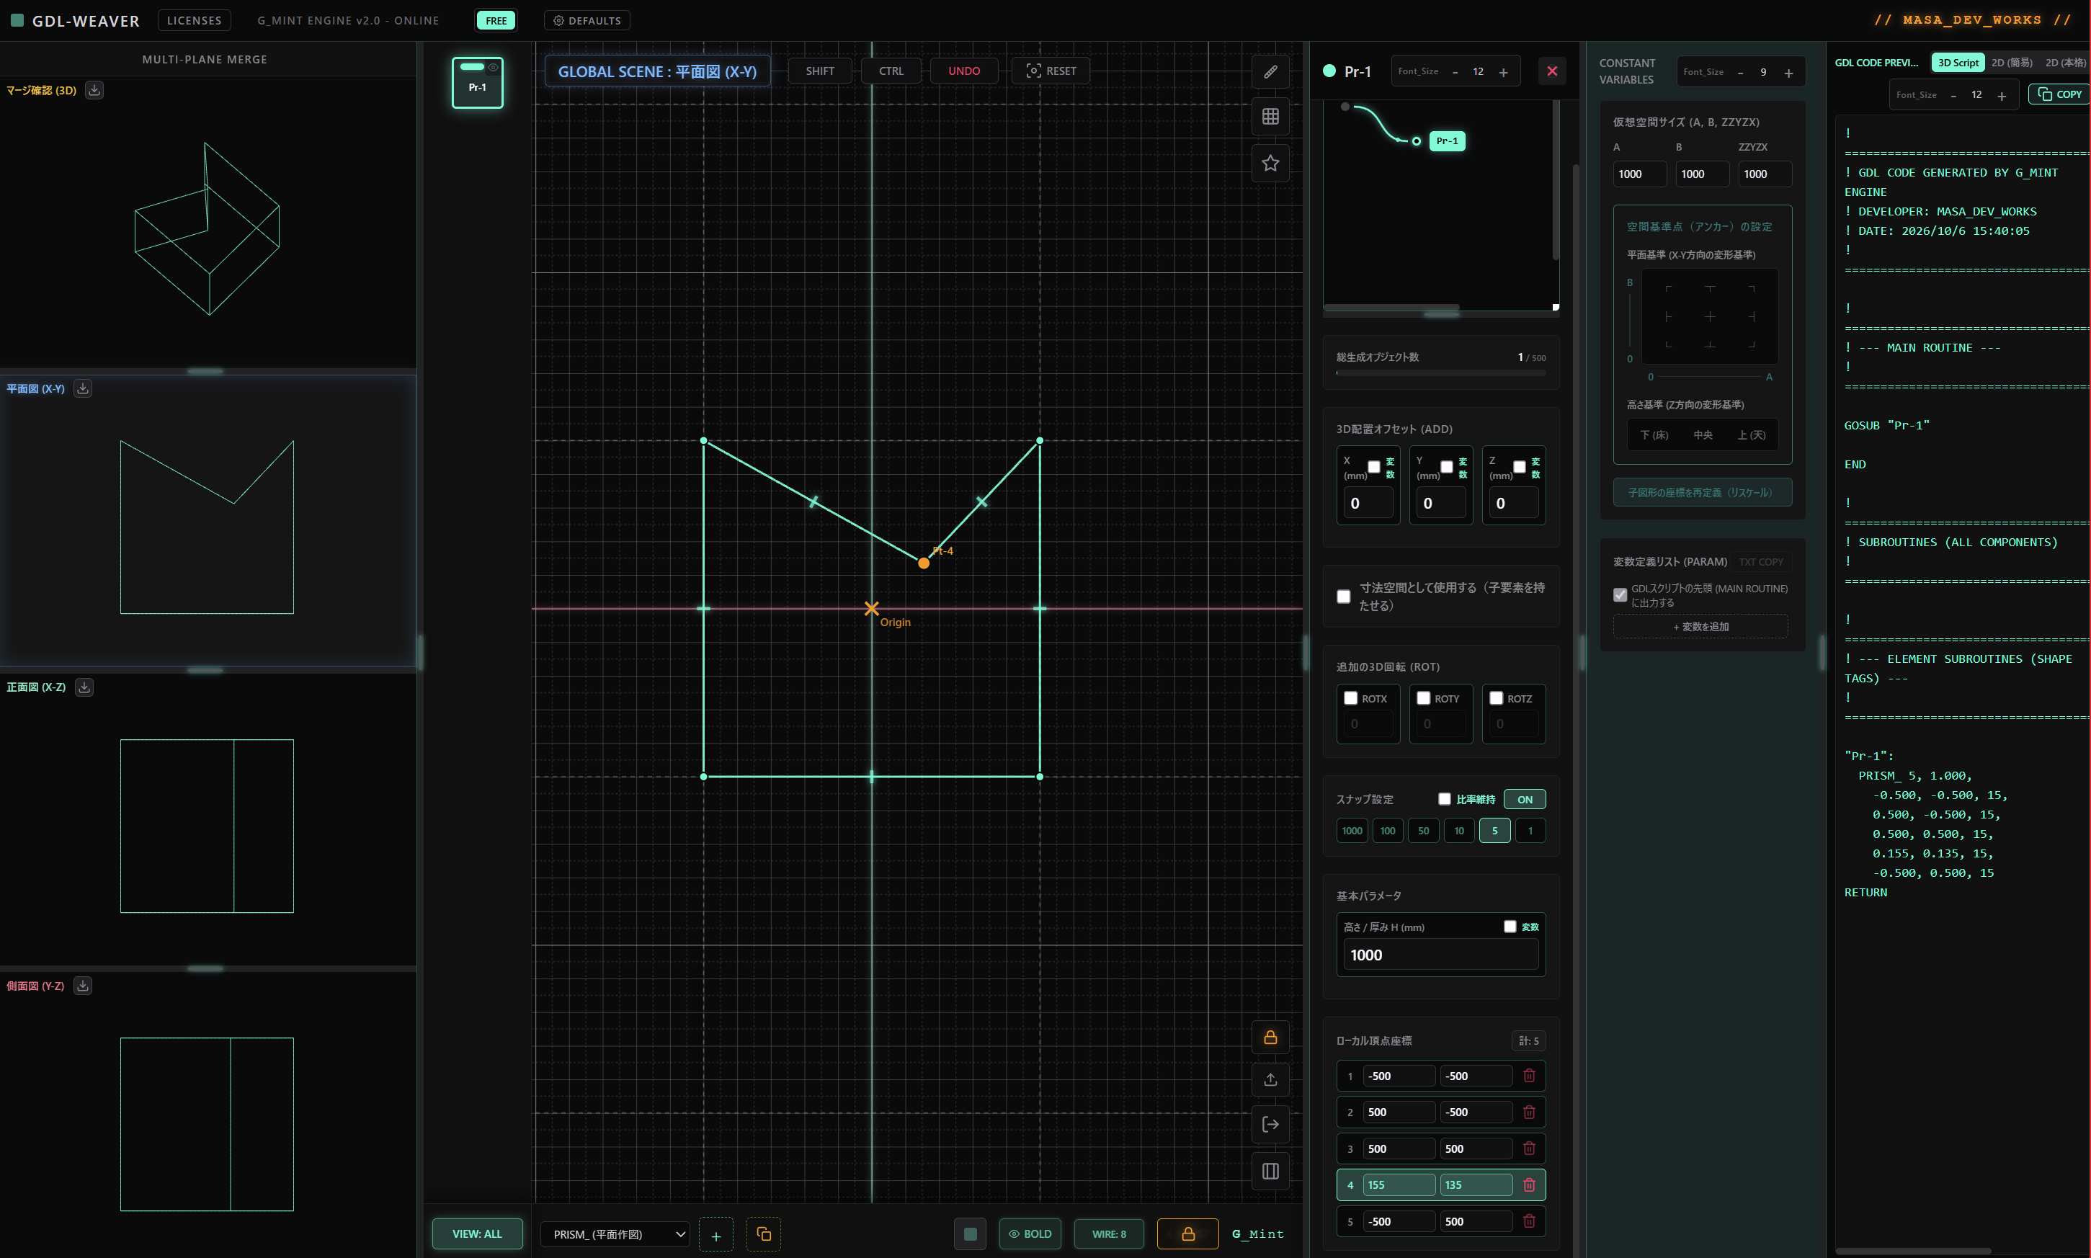
Task: Toggle the grid display icon
Action: pos(1270,117)
